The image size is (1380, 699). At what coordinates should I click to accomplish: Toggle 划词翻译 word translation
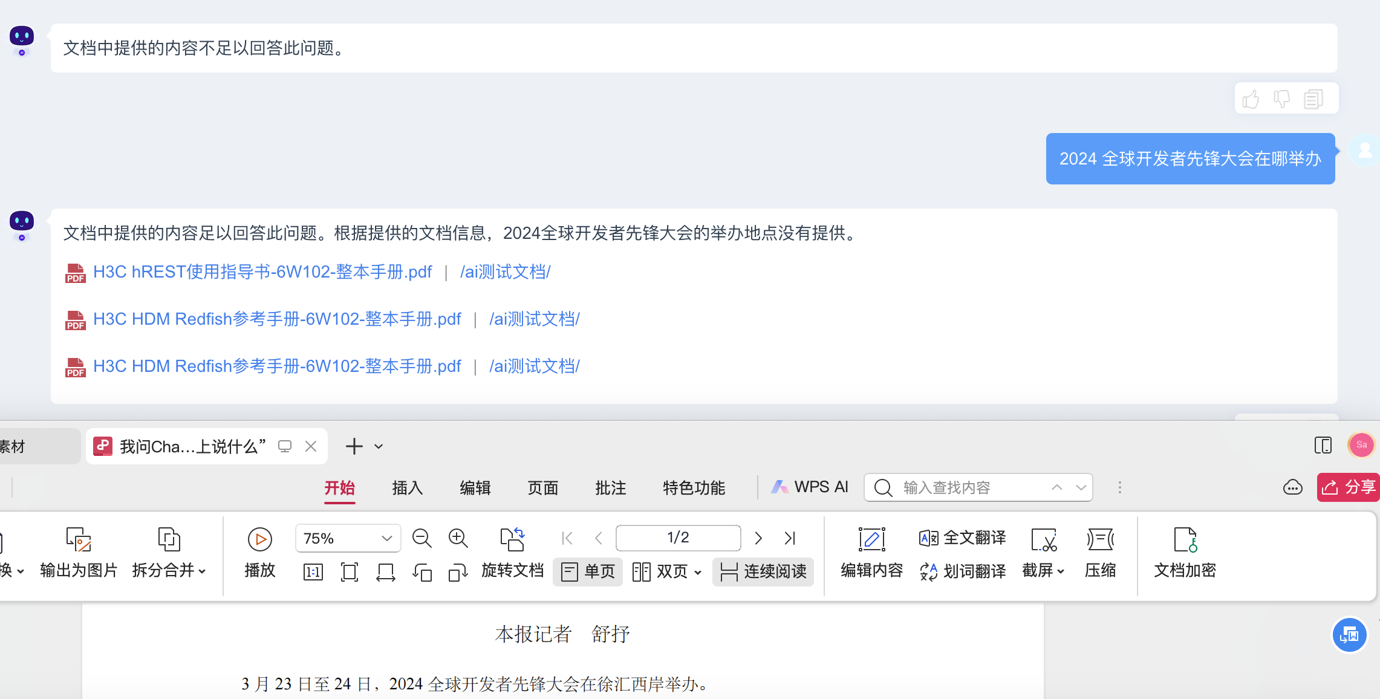coord(963,572)
